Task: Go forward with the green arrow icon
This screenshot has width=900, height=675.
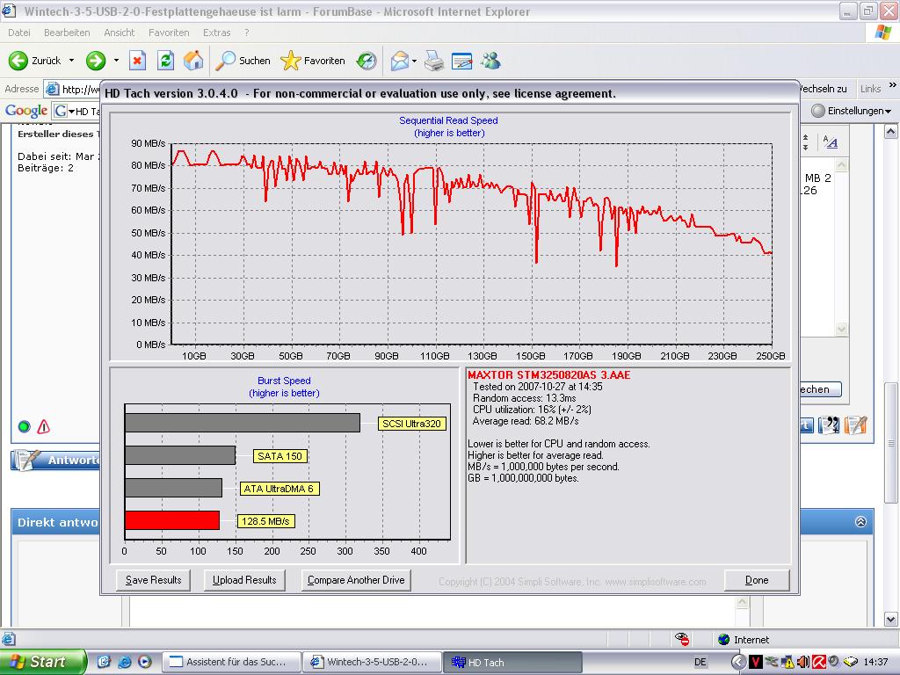Action: (x=96, y=61)
